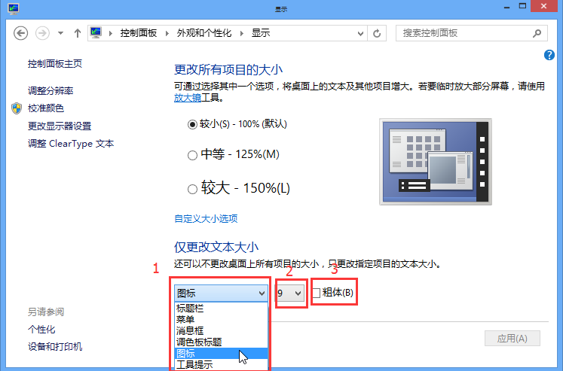Choose 标题栏 from the dropdown list
563x371 pixels.
click(190, 309)
